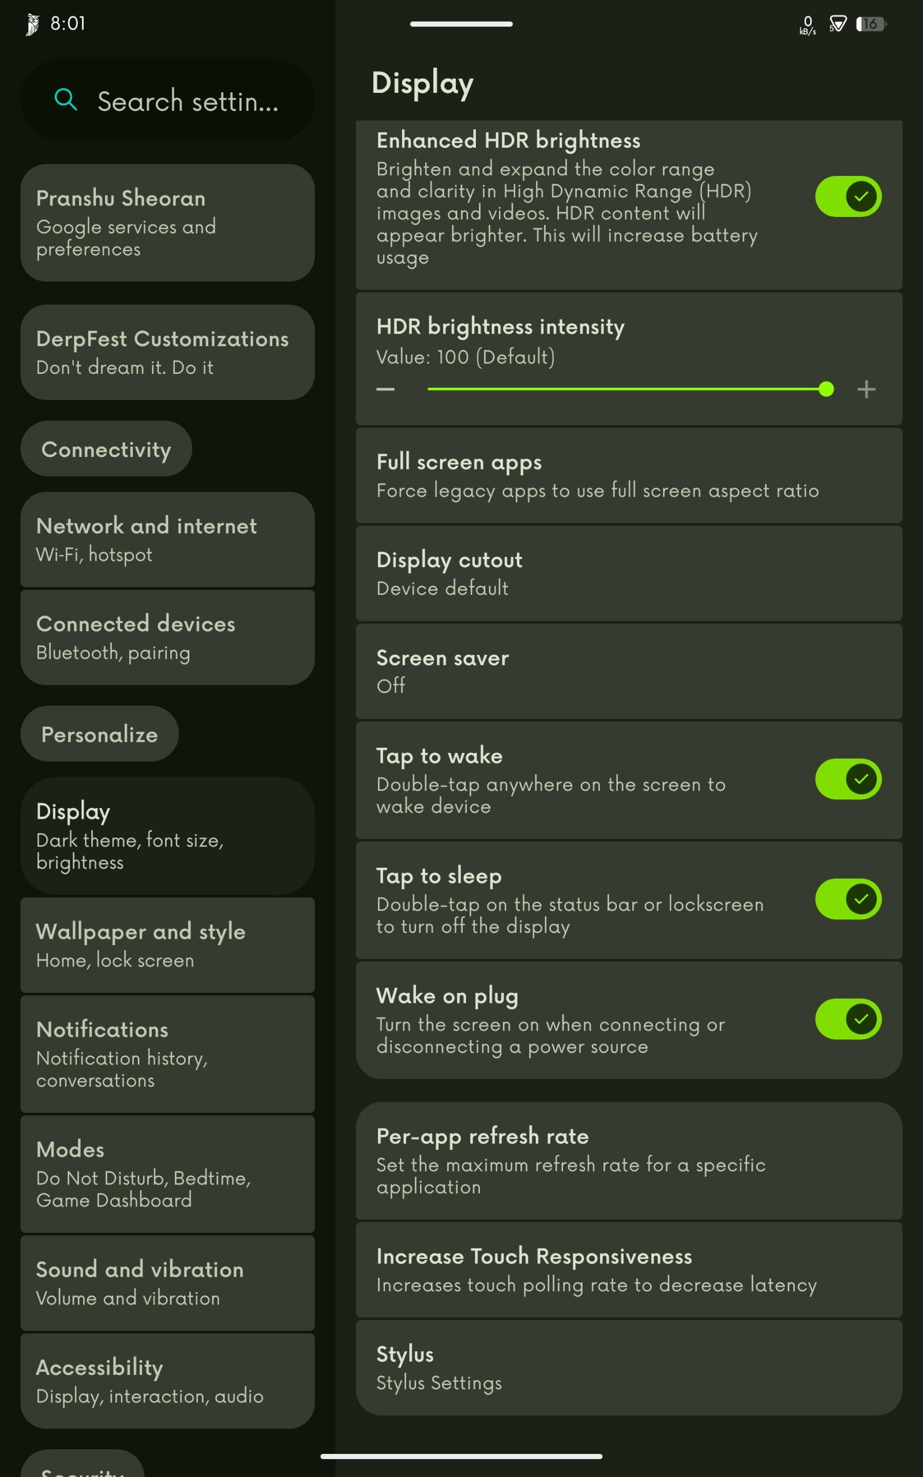Disable Enhanced HDR brightness toggle
Viewport: 923px width, 1477px height.
coord(848,197)
